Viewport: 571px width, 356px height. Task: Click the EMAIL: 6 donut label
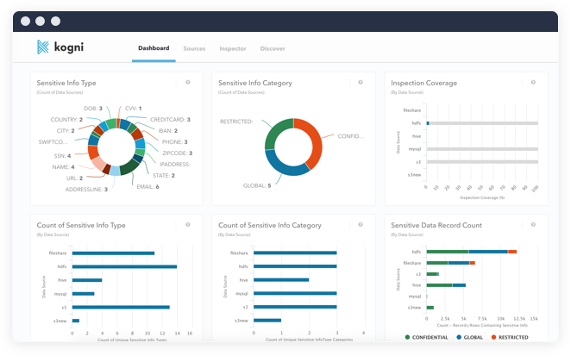click(x=145, y=186)
